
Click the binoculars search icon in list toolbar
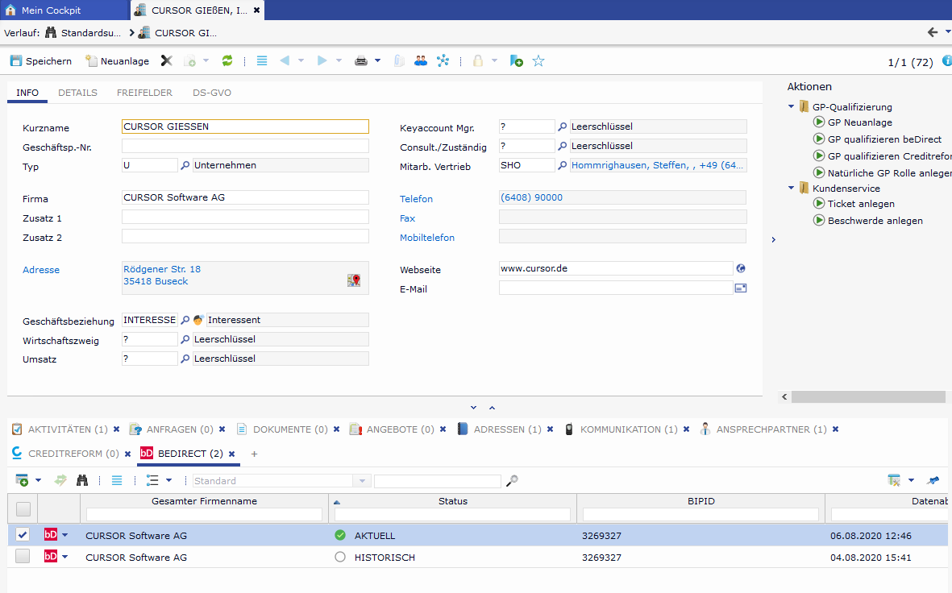point(82,481)
